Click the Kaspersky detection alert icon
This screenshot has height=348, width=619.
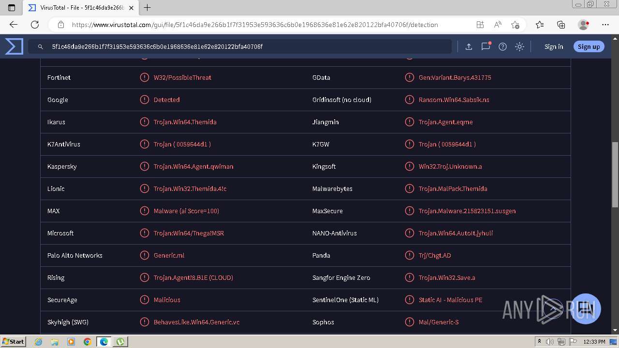coord(144,166)
